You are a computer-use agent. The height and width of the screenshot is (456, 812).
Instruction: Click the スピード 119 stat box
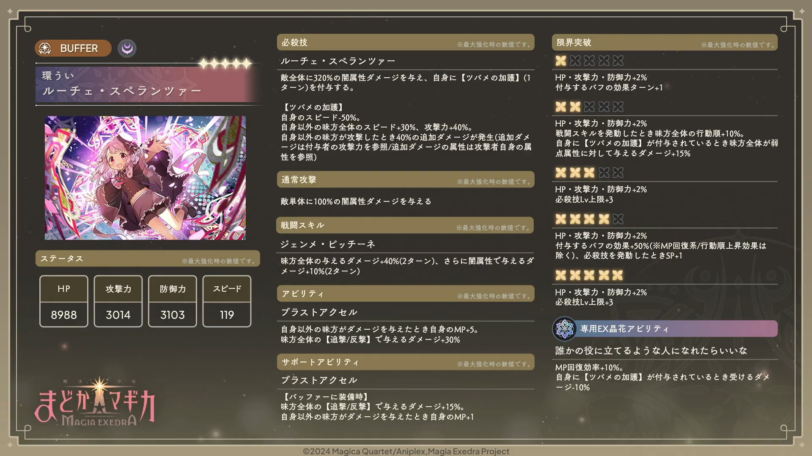point(227,301)
